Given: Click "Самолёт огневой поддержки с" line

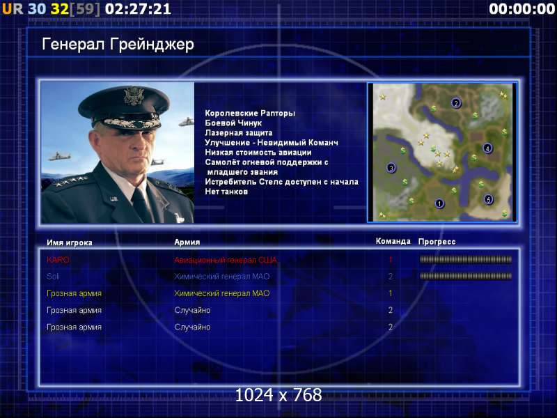Looking at the screenshot, I should pyautogui.click(x=267, y=162).
